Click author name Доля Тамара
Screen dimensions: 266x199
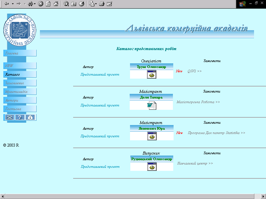[x=151, y=97]
